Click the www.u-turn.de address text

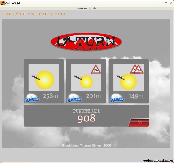(86, 8)
